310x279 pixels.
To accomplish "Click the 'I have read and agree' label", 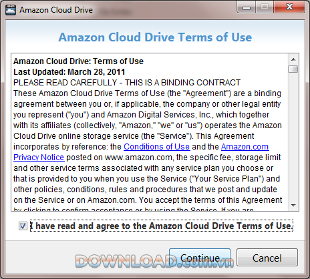I will [x=162, y=226].
